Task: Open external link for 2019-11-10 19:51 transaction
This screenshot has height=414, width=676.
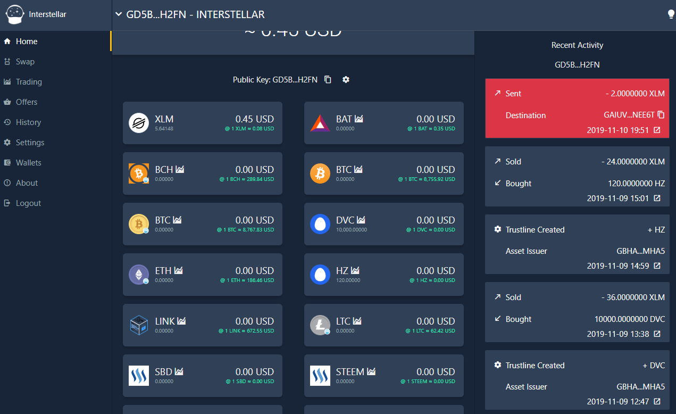Action: (657, 130)
